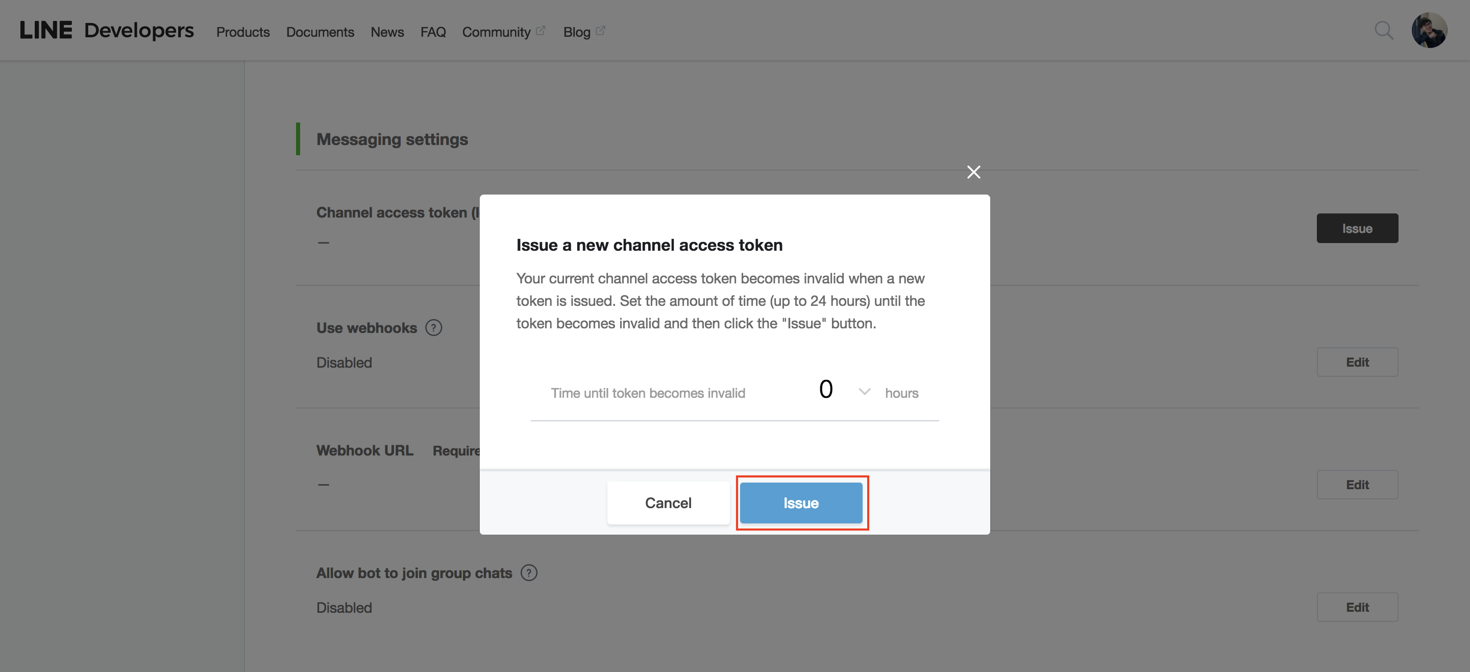The height and width of the screenshot is (672, 1470).
Task: Click the LINE Developers logo
Action: tap(107, 31)
